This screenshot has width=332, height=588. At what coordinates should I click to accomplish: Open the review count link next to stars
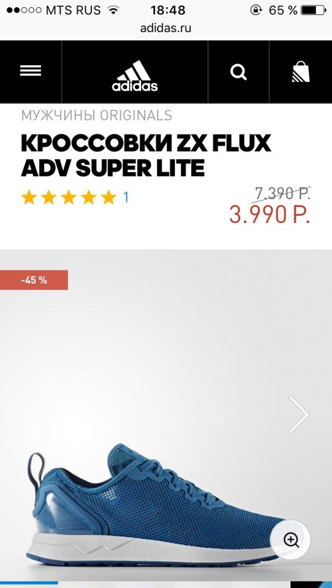pos(126,197)
